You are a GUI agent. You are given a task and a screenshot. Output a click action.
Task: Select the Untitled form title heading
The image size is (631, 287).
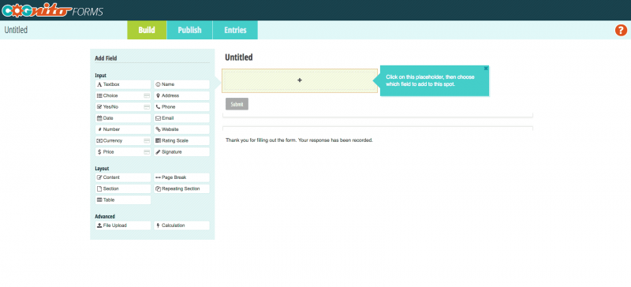click(x=239, y=58)
